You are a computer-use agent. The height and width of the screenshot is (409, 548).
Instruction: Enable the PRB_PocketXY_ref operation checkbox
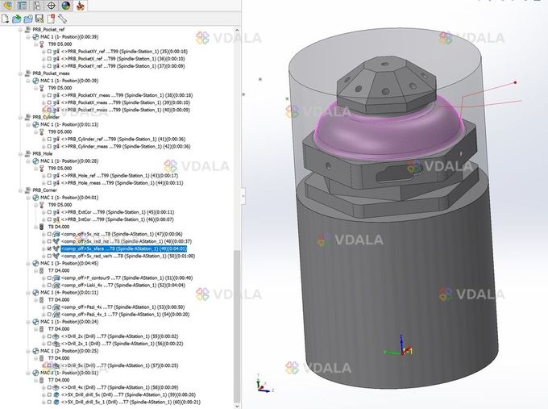(x=49, y=51)
